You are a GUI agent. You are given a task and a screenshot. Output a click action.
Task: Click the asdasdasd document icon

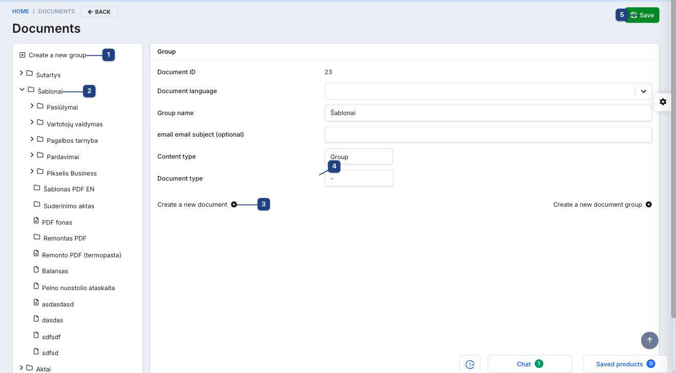(36, 302)
